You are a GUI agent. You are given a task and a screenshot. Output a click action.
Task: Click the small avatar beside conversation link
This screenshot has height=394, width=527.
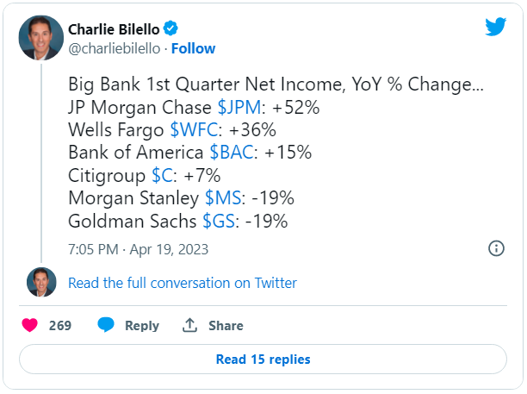[41, 282]
